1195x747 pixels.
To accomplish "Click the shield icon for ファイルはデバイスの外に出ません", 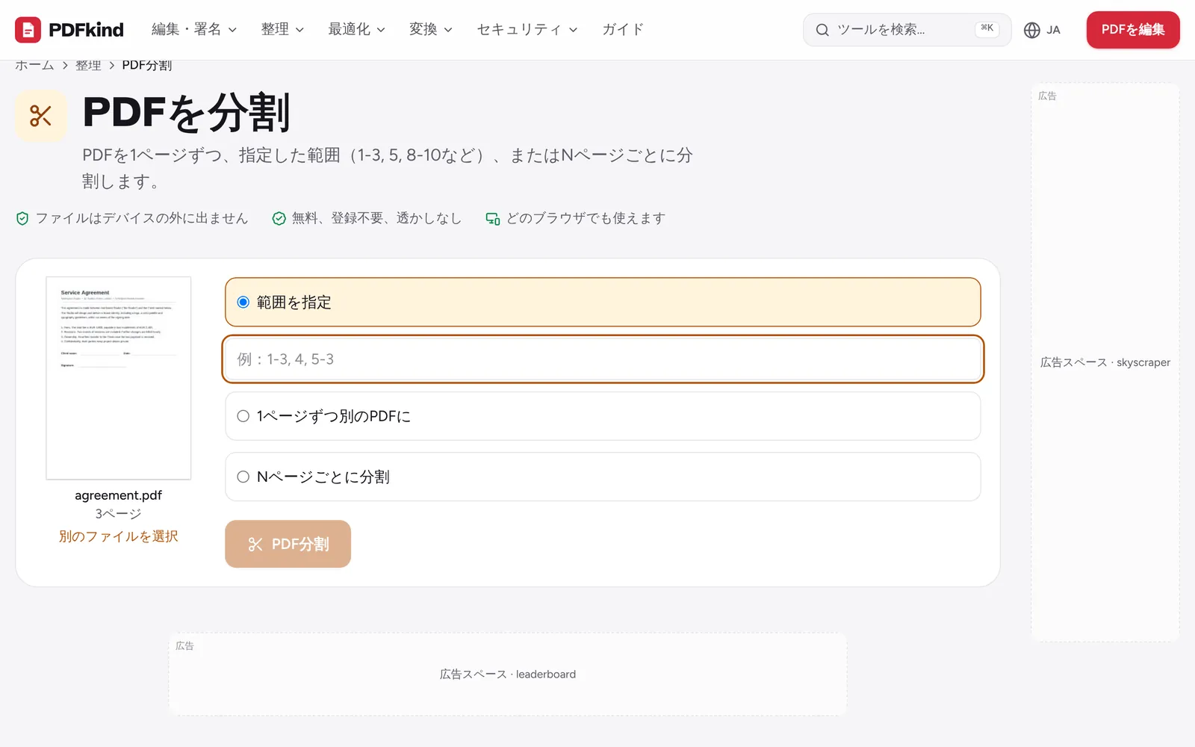I will click(22, 218).
